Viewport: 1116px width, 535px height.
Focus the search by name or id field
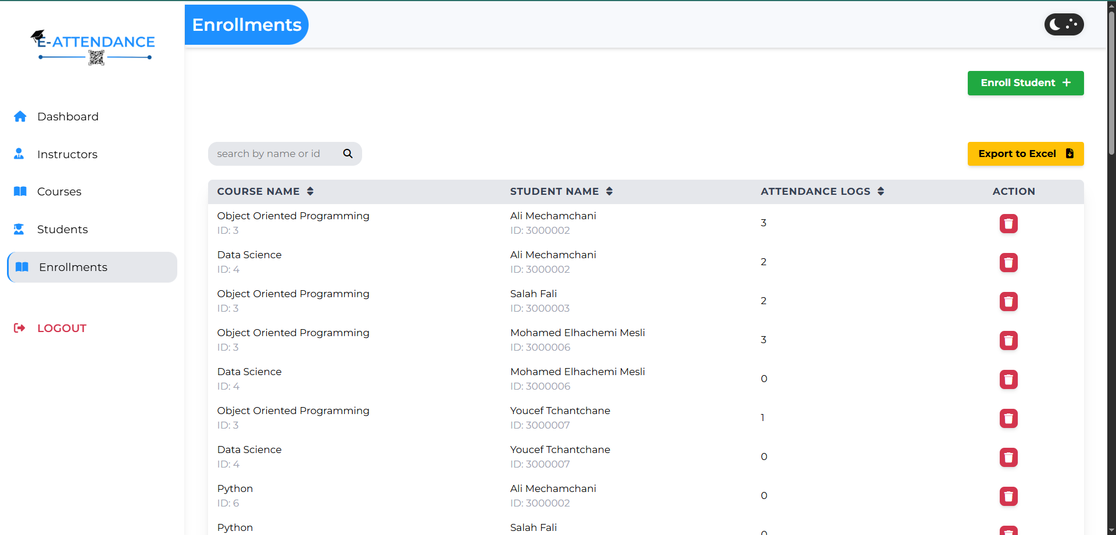point(273,154)
